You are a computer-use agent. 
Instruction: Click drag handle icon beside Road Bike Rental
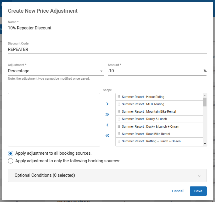pyautogui.click(x=119, y=134)
